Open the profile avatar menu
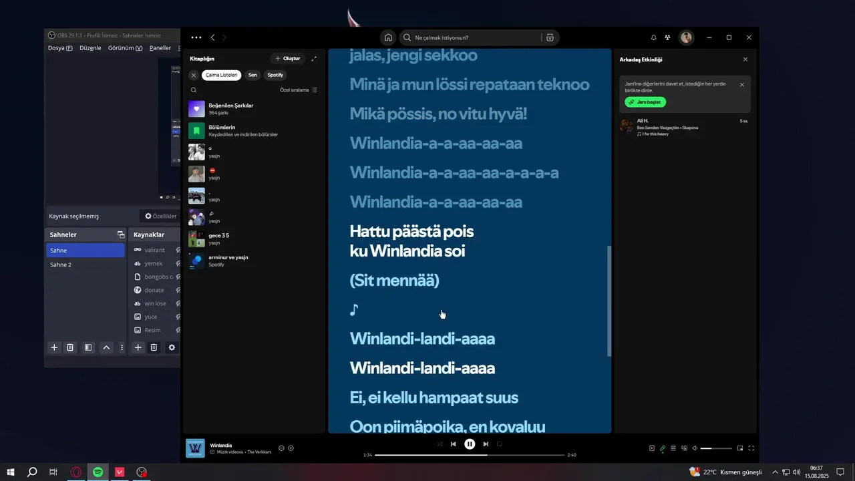This screenshot has height=481, width=855. [686, 37]
